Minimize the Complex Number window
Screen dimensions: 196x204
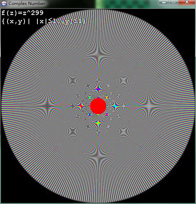(x=164, y=2)
